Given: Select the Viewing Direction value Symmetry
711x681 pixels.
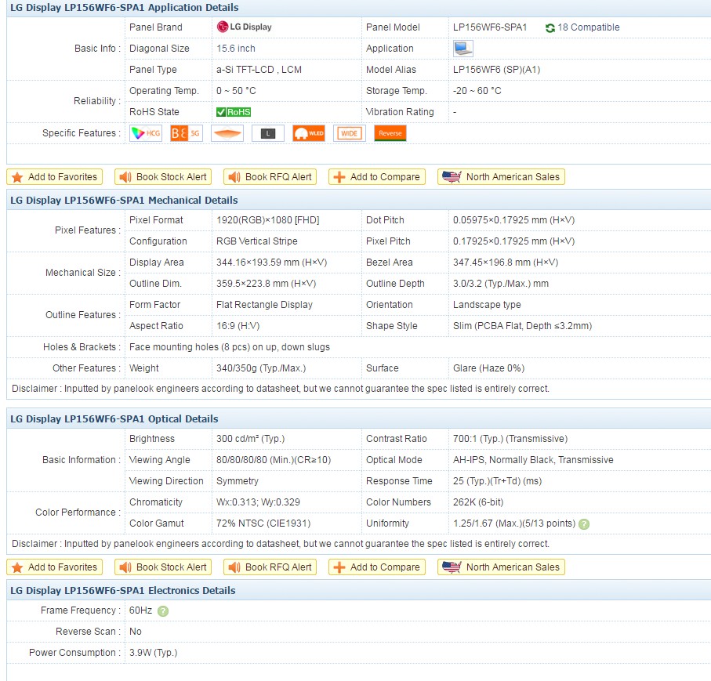Looking at the screenshot, I should [238, 481].
